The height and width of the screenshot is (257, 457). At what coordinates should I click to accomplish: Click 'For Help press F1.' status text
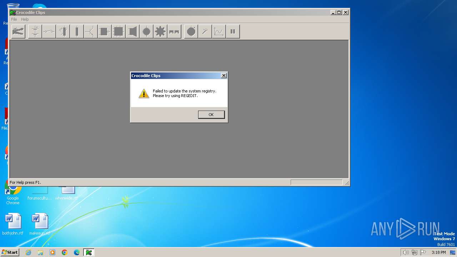click(25, 182)
